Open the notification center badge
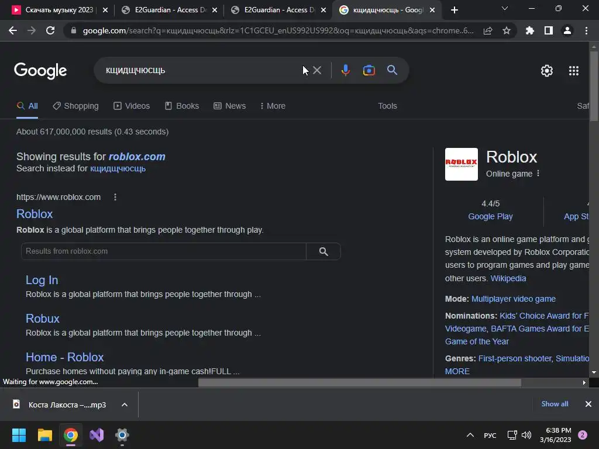599x449 pixels. [x=583, y=435]
